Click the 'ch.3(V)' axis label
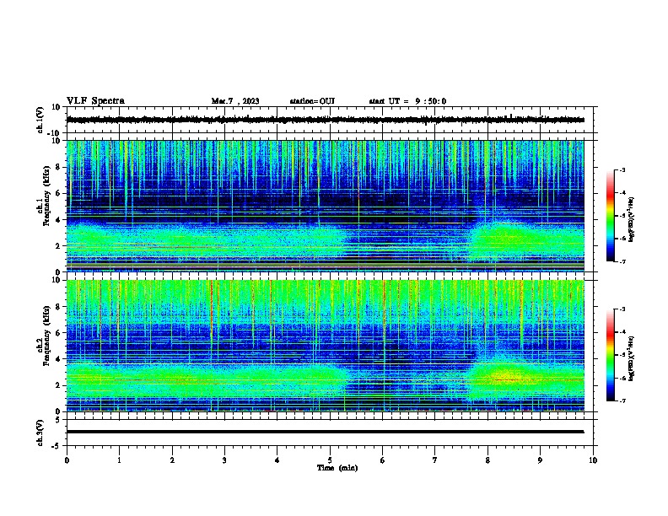 pyautogui.click(x=40, y=433)
